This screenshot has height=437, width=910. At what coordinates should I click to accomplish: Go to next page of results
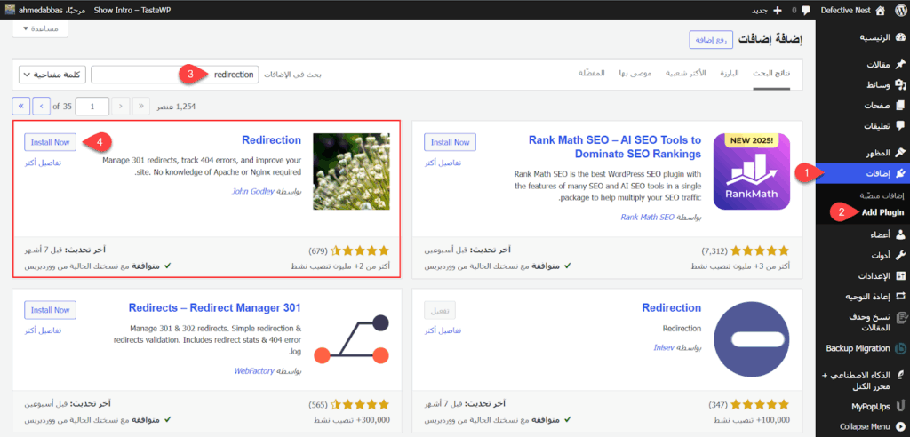click(41, 106)
